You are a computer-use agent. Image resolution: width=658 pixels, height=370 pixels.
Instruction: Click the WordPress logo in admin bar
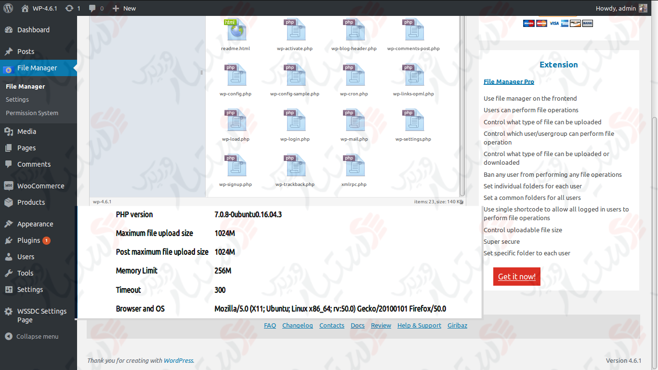8,8
